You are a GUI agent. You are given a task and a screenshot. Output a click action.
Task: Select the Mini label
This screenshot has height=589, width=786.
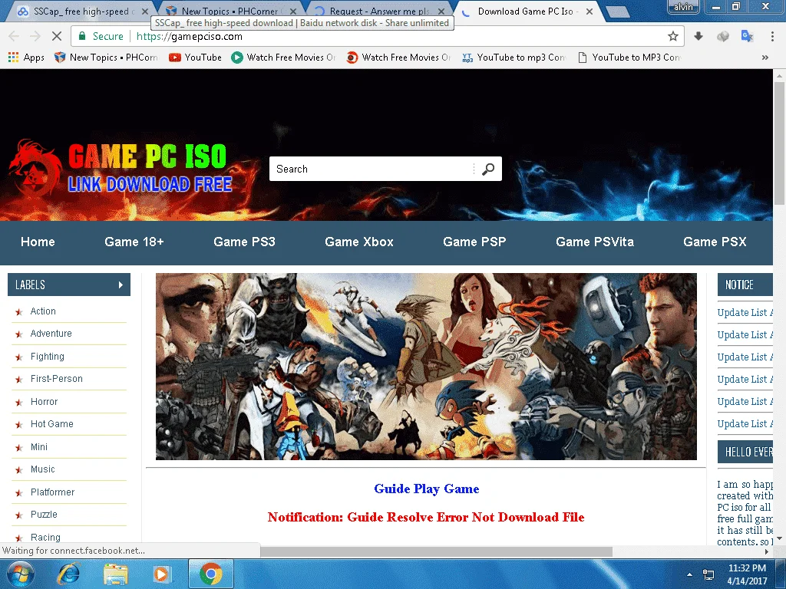[38, 447]
